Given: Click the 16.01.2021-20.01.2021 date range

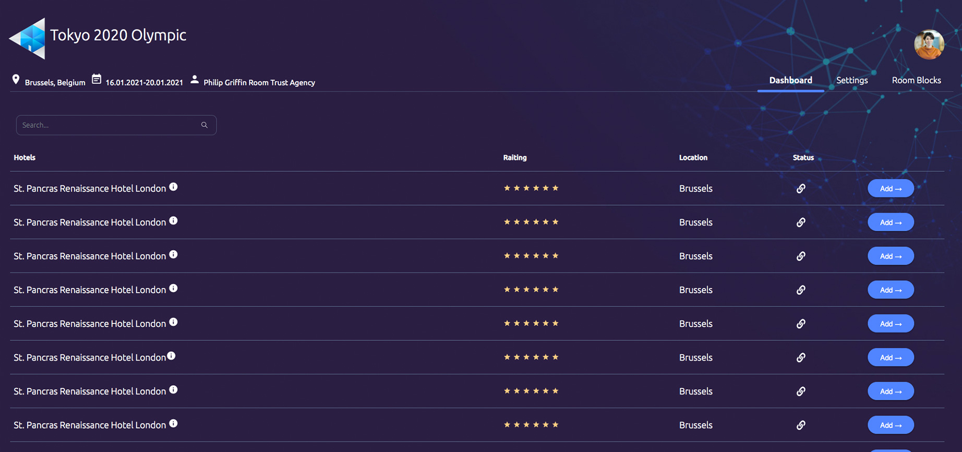Looking at the screenshot, I should coord(144,82).
